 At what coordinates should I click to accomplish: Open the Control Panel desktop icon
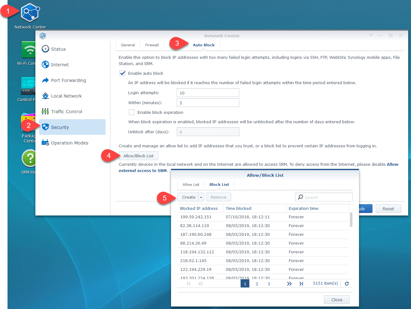[x=28, y=86]
